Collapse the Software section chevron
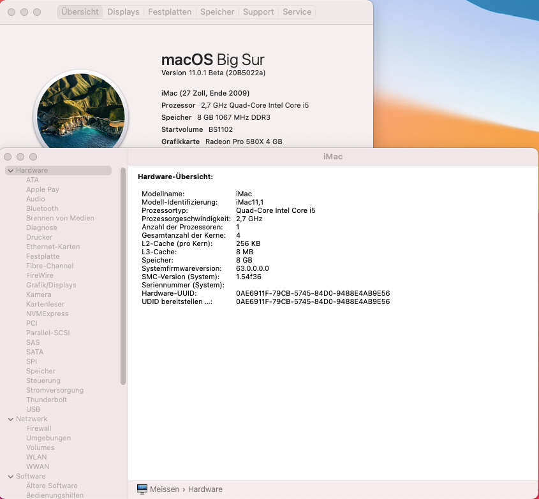Viewport: 539px width, 499px height. [11, 477]
